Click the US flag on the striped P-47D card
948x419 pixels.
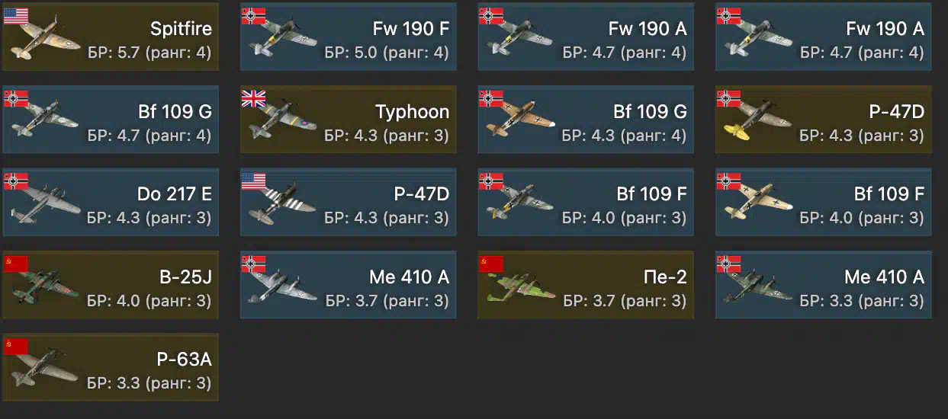click(253, 181)
